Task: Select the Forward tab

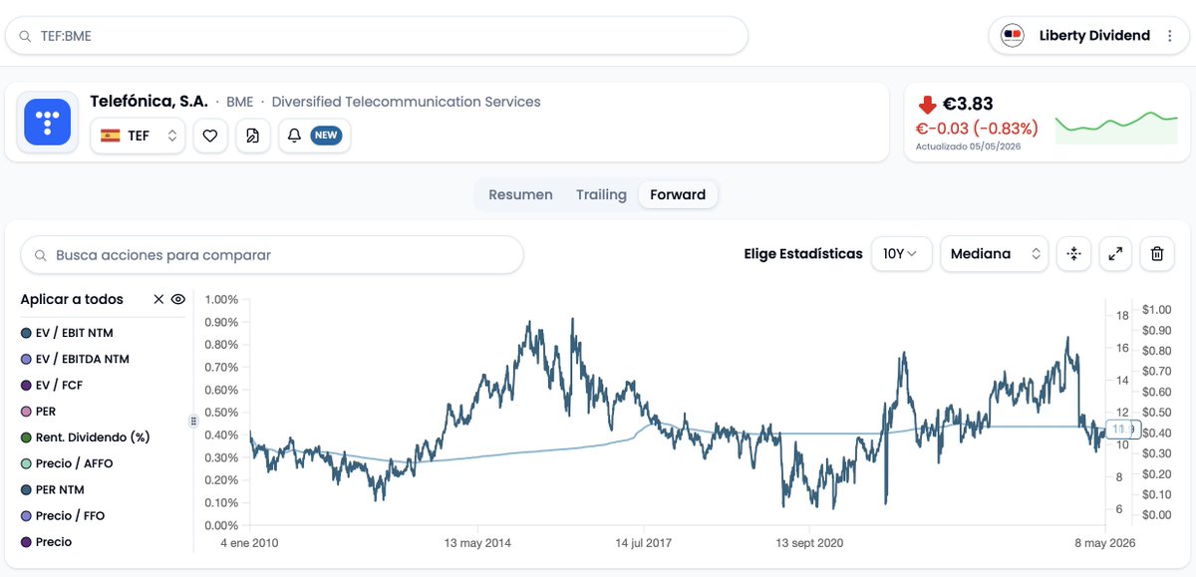Action: click(x=678, y=195)
